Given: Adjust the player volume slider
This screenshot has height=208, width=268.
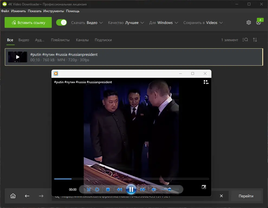Looking at the screenshot, I should [170, 189].
